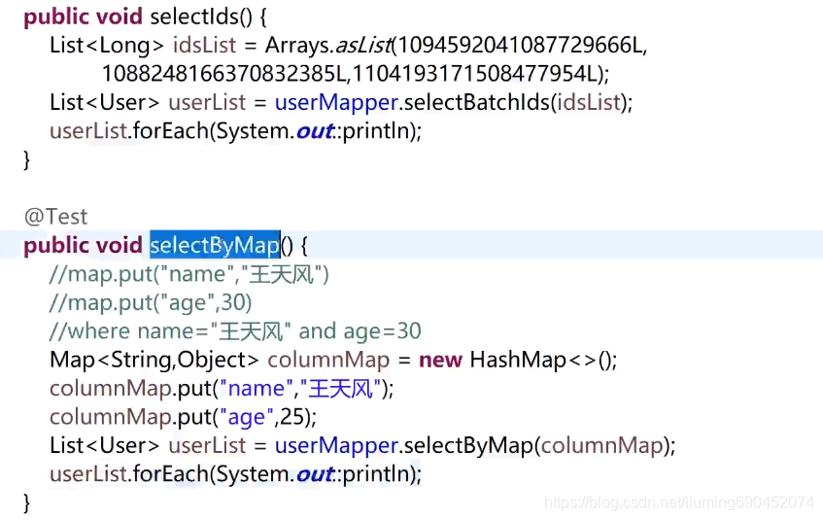Viewport: 823px width, 520px height.
Task: Click the number 1088248166370832385L
Action: pos(224,74)
